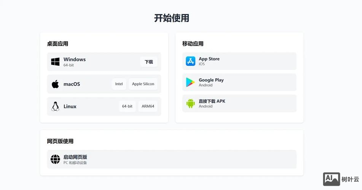Click the App Store icon

(x=190, y=61)
